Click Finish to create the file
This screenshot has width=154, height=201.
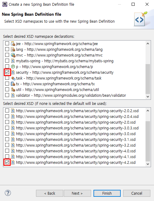click(107, 193)
